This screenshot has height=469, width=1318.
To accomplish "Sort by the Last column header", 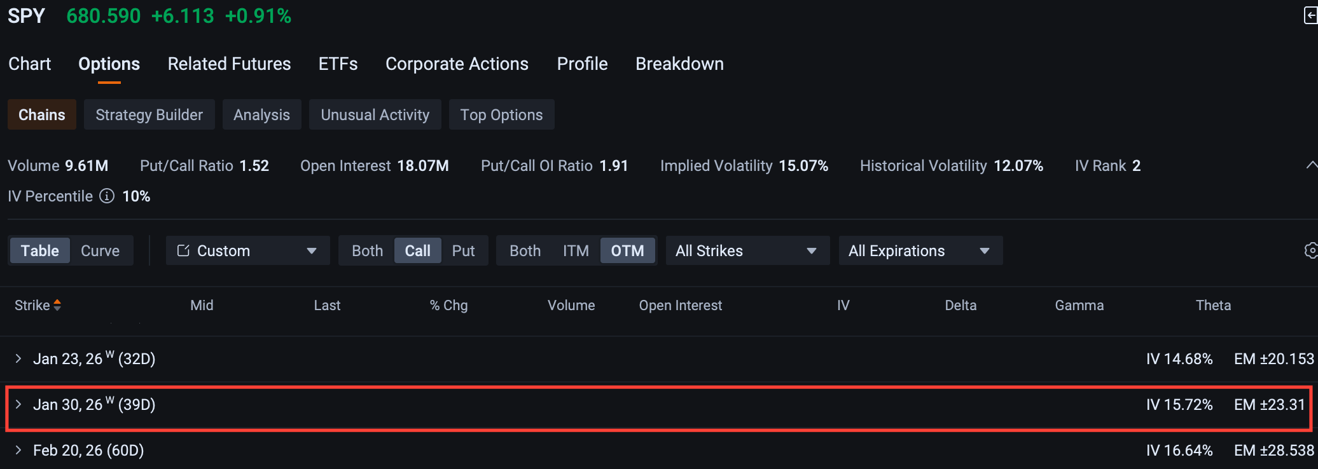I will 327,305.
